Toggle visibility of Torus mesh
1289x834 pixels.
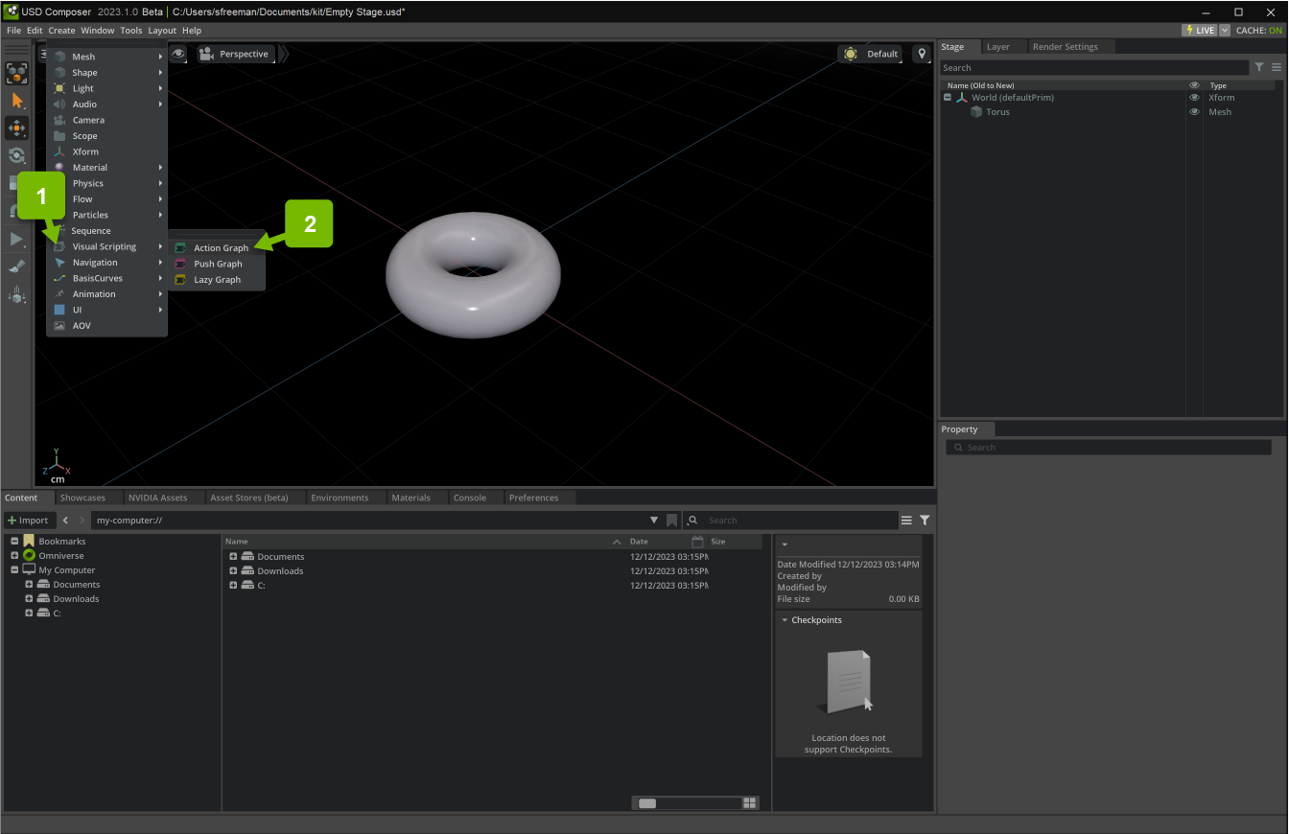tap(1194, 112)
